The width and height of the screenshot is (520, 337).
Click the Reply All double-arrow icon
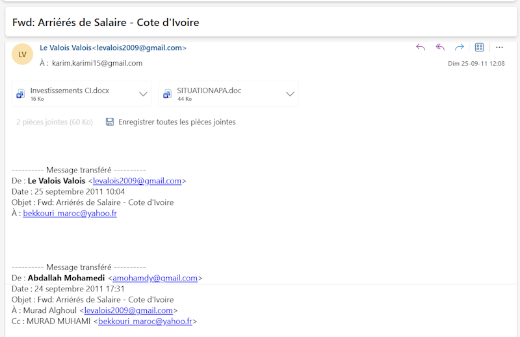coord(440,47)
